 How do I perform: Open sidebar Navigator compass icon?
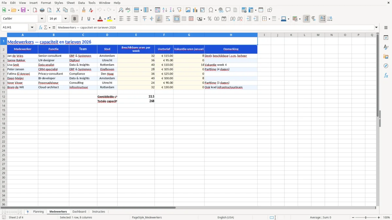coord(386,66)
